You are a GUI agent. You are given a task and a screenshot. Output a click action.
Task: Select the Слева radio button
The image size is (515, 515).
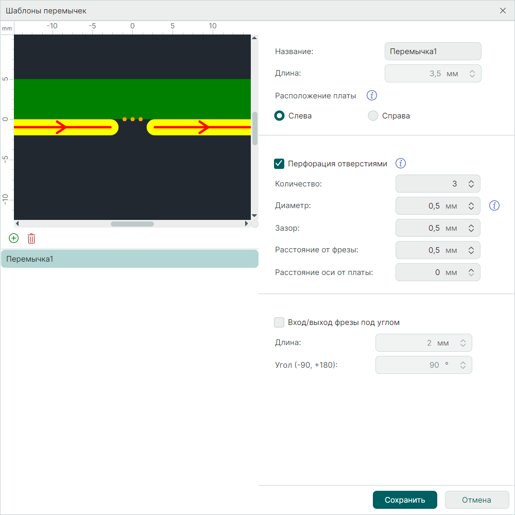pyautogui.click(x=279, y=115)
